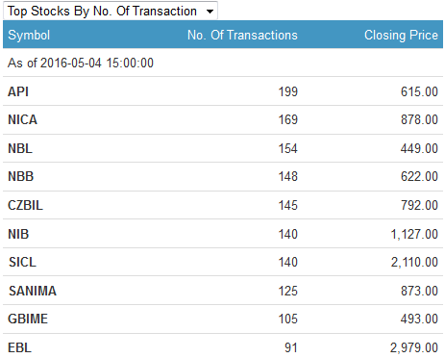The width and height of the screenshot is (445, 358).
Task: Click the dropdown arrow beside Top Stocks
Action: click(210, 12)
